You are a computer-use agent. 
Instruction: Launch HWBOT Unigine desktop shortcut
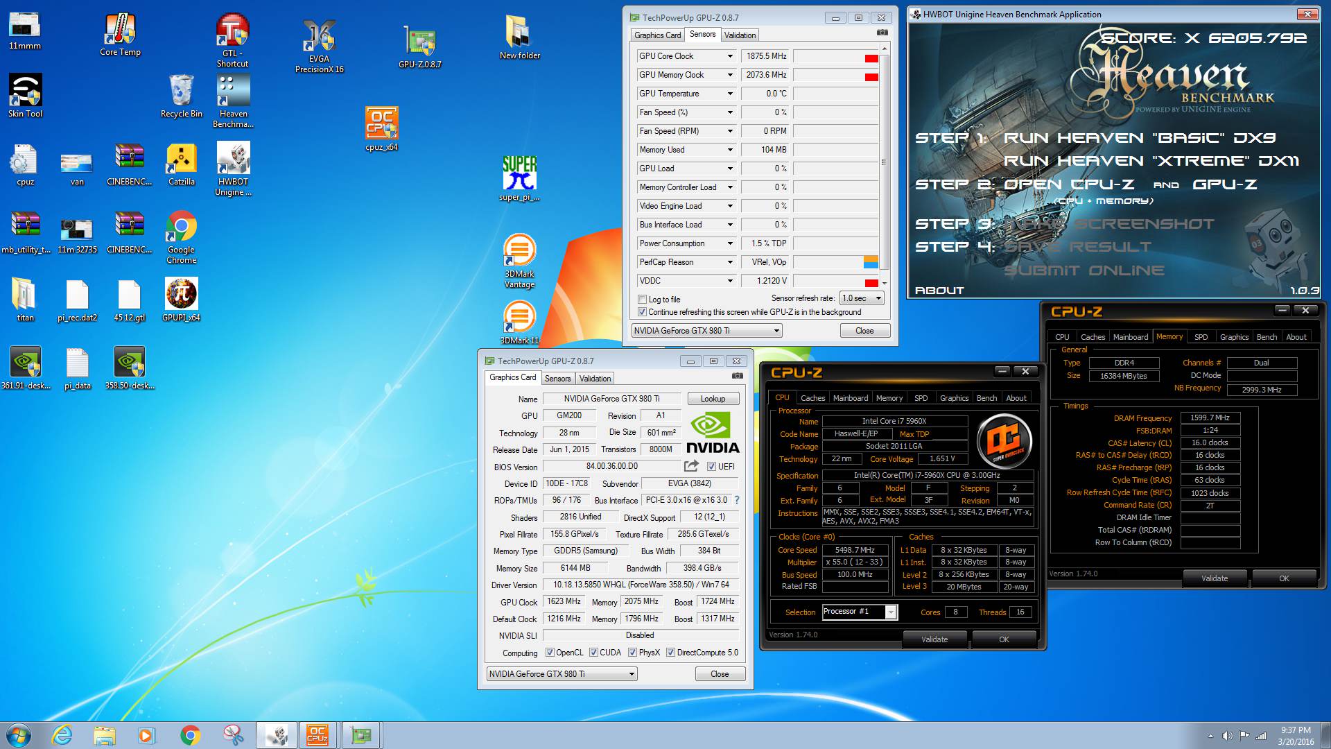[x=233, y=169]
